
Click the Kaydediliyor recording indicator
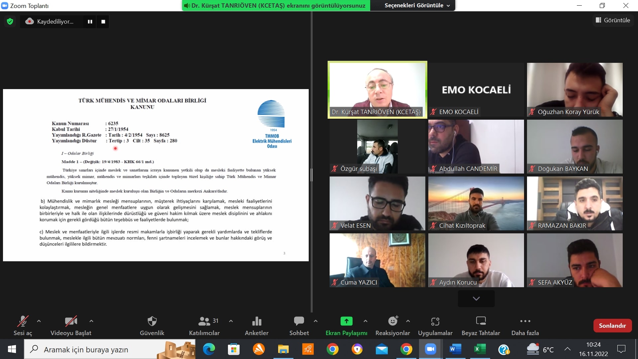click(50, 22)
